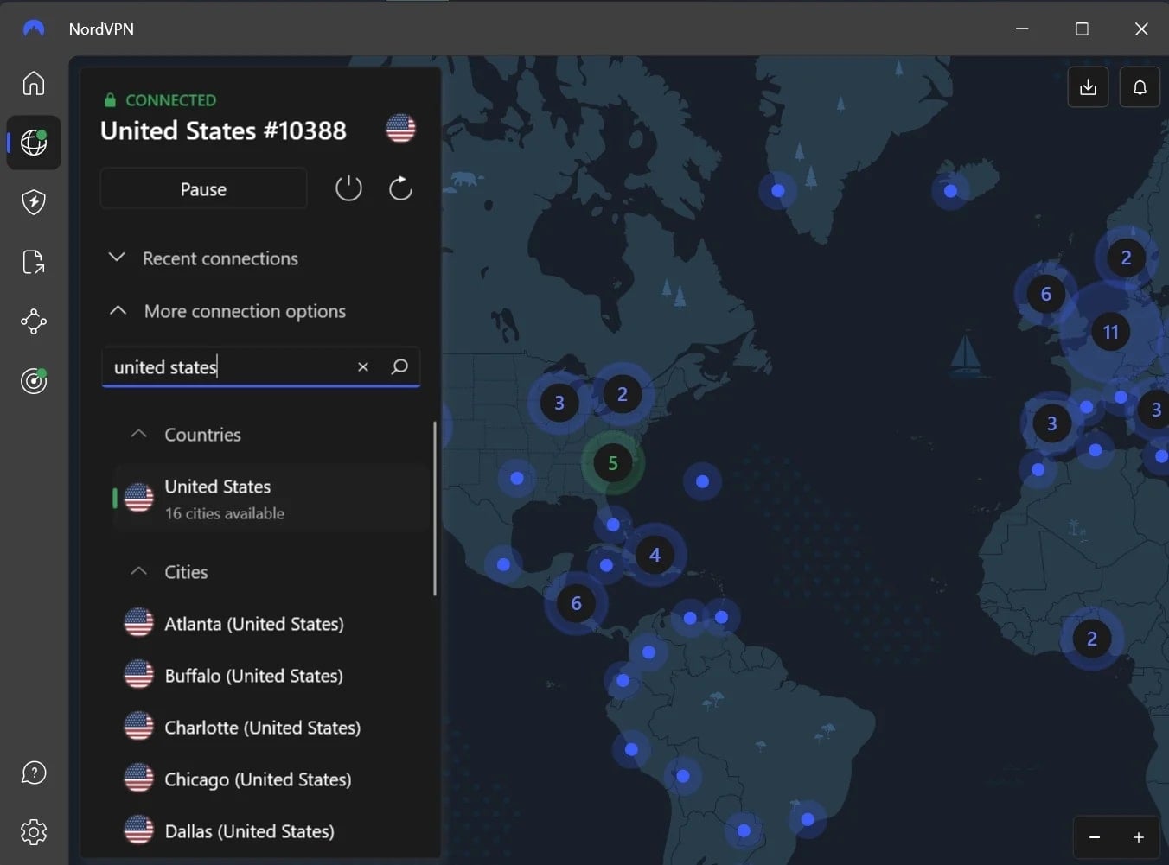View notifications with the bell icon

[x=1140, y=86]
